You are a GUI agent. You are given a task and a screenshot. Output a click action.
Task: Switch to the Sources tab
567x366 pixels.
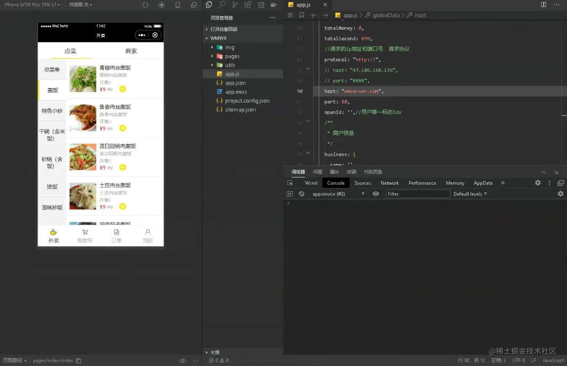(x=362, y=183)
